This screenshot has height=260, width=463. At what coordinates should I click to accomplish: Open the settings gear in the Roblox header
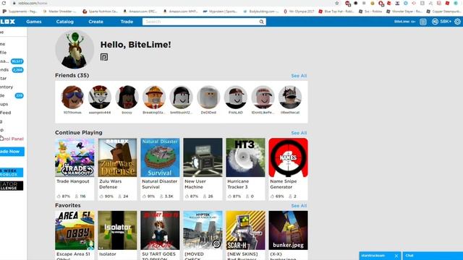457,22
